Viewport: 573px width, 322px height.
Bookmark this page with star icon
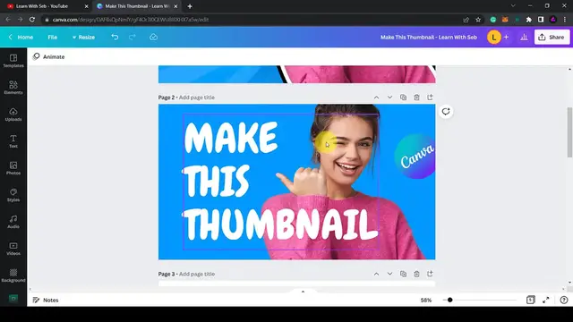(478, 20)
